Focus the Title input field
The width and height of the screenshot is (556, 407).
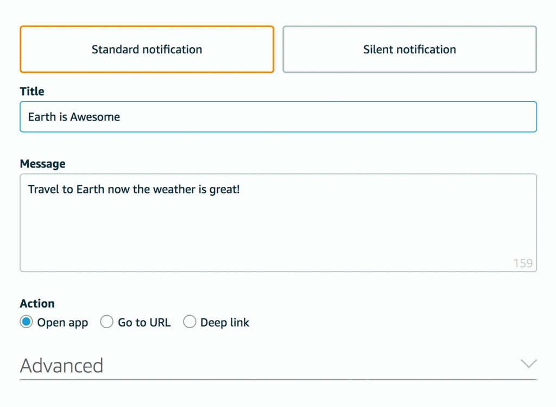click(326, 117)
